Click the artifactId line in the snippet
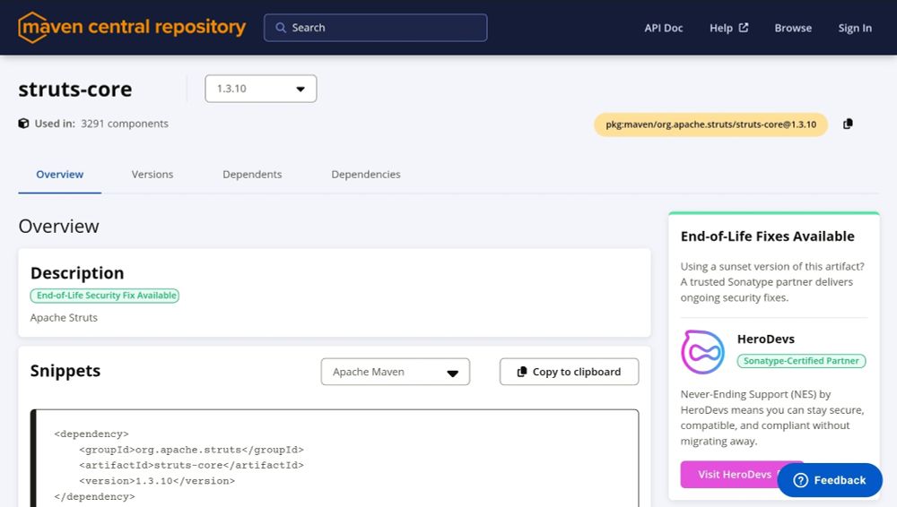Viewport: 897px width, 507px height. click(x=192, y=465)
